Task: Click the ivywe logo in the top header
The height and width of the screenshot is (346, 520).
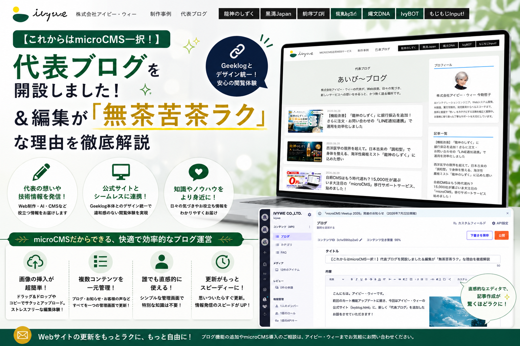Action: 40,14
